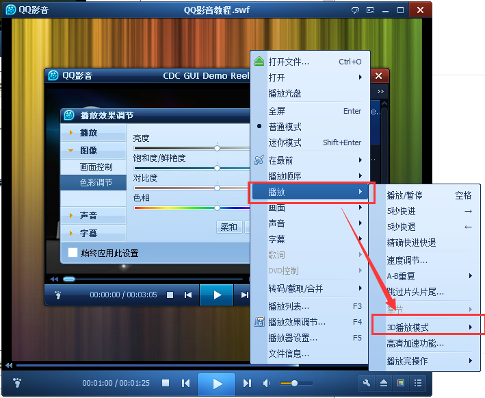The width and height of the screenshot is (485, 398).
Task: Select 播放光盘 menu item
Action: [285, 93]
